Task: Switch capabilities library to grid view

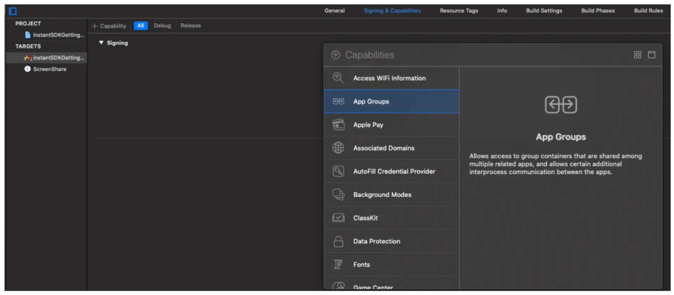Action: point(637,55)
